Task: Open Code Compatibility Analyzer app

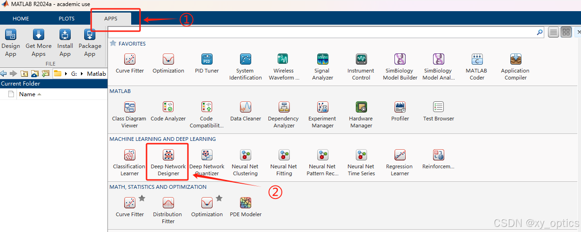Action: click(x=207, y=114)
